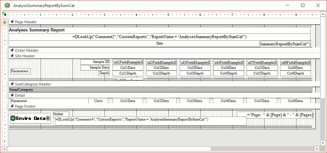Select the Col4FieldSampleID field
This screenshot has height=153, width=327.
229,62
